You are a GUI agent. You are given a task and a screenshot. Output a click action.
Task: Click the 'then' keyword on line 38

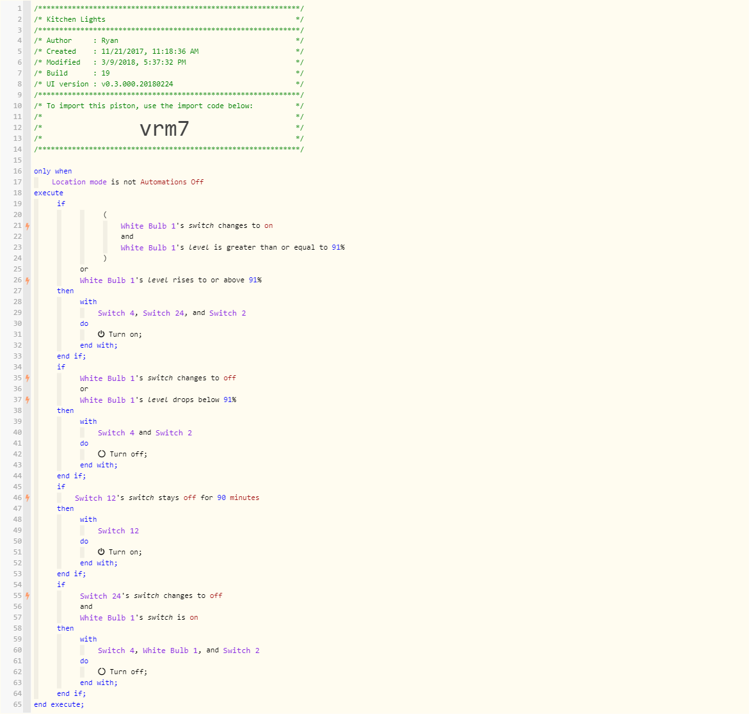click(x=65, y=410)
